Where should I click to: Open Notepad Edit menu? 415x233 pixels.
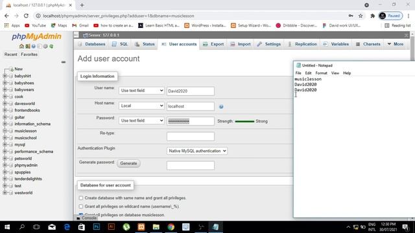pos(309,73)
